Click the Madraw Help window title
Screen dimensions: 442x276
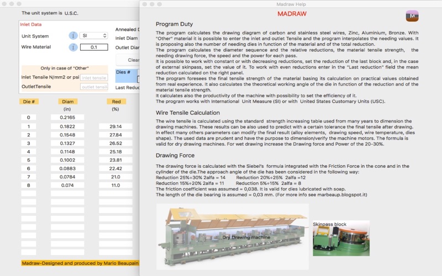pyautogui.click(x=291, y=4)
